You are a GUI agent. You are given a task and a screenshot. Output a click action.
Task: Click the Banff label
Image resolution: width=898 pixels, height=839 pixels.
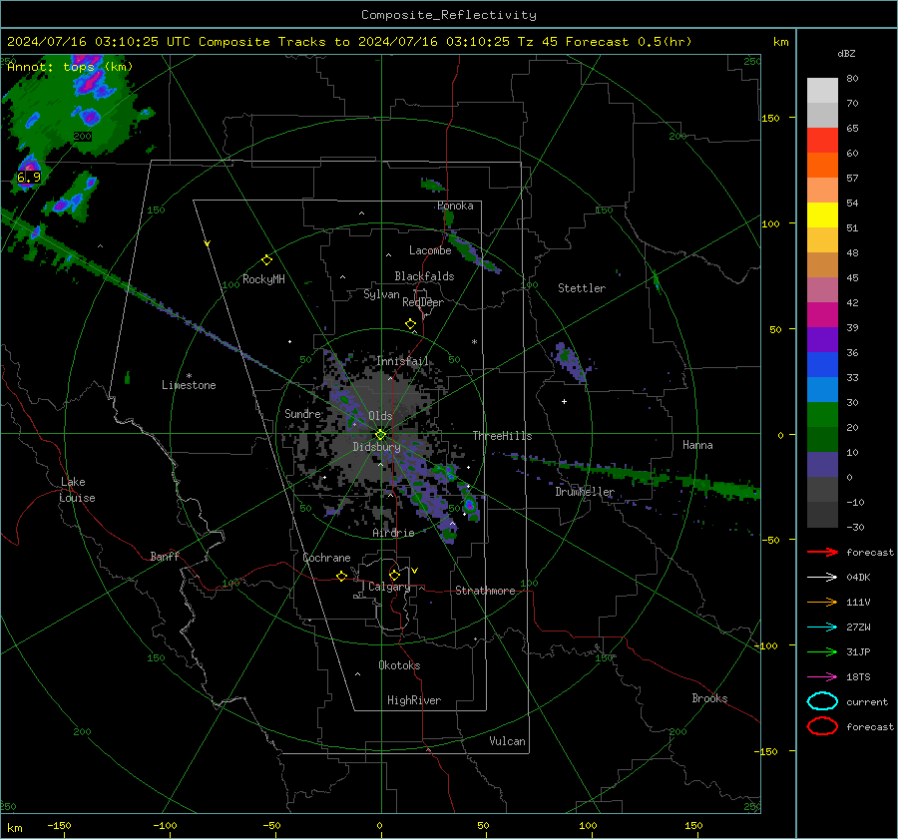[165, 557]
